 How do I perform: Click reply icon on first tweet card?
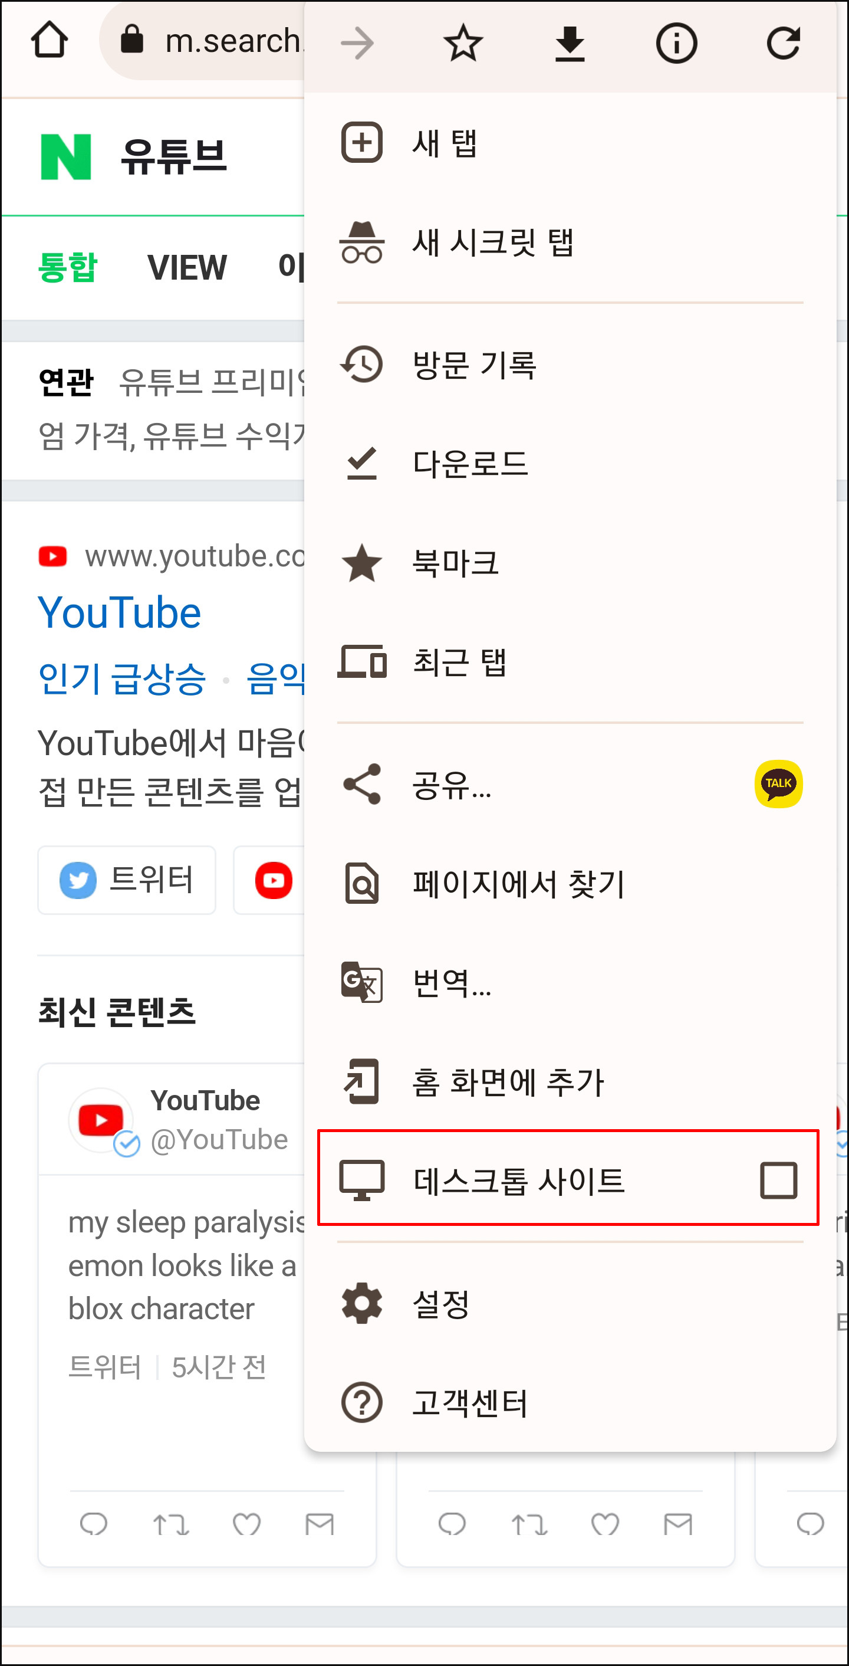[x=94, y=1524]
